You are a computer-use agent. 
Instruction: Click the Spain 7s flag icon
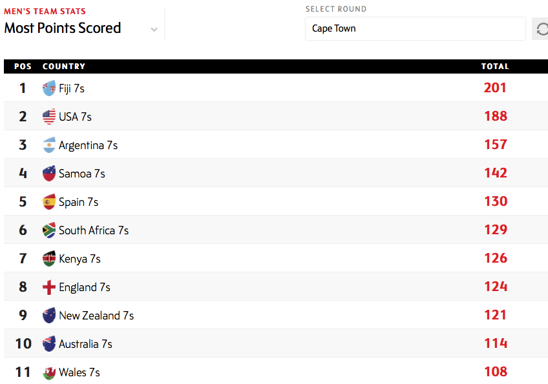click(49, 202)
